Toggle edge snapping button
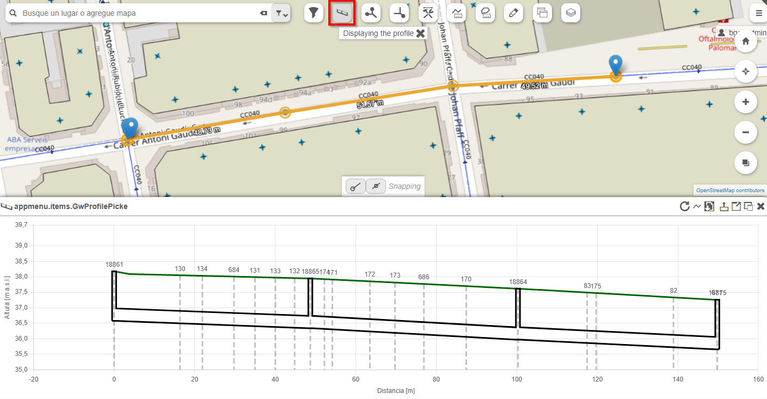 tap(376, 186)
